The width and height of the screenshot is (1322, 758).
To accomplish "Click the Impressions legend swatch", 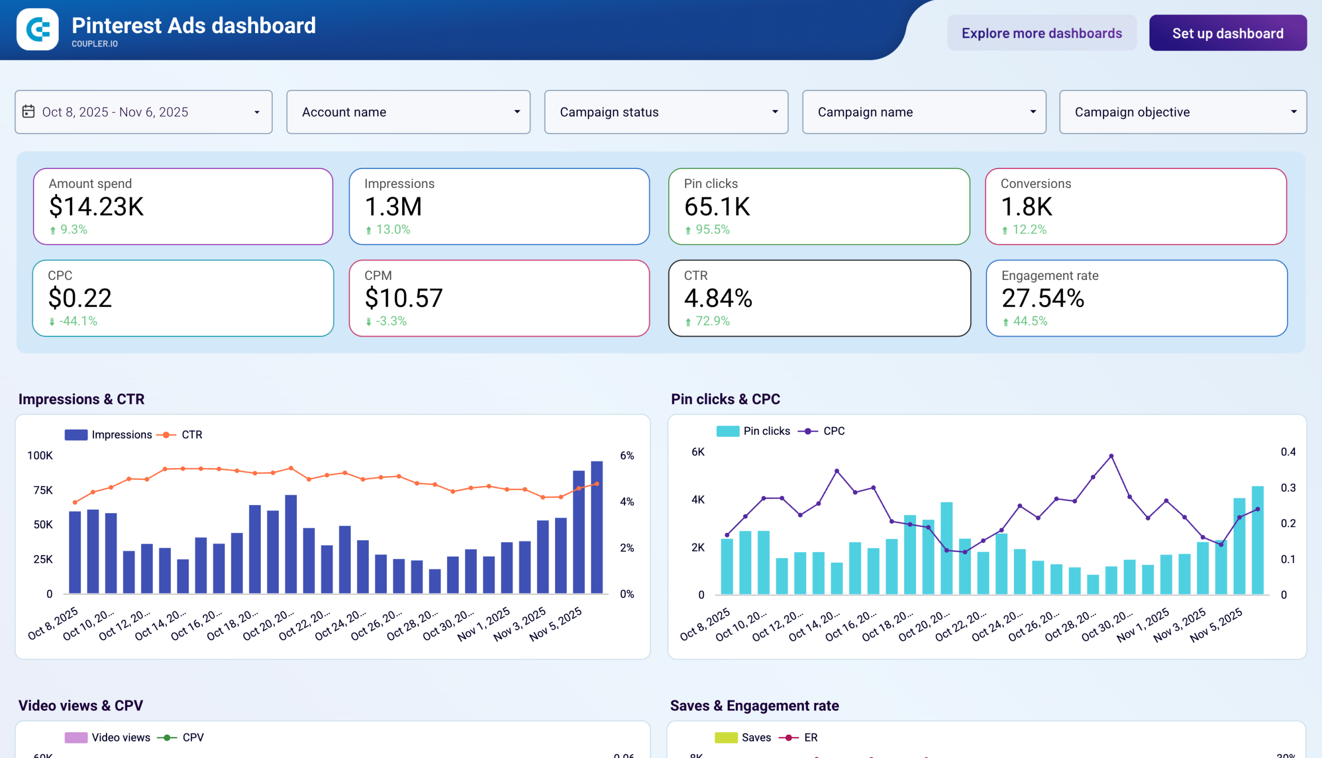I will [76, 434].
